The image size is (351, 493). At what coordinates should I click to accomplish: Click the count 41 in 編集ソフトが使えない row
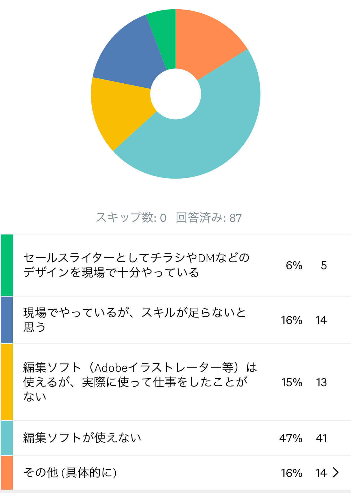pyautogui.click(x=321, y=438)
